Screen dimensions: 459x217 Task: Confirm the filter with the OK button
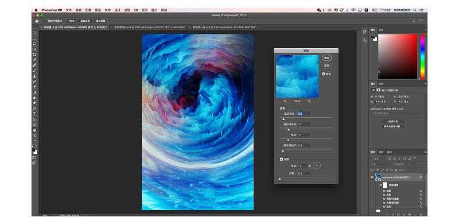point(326,58)
